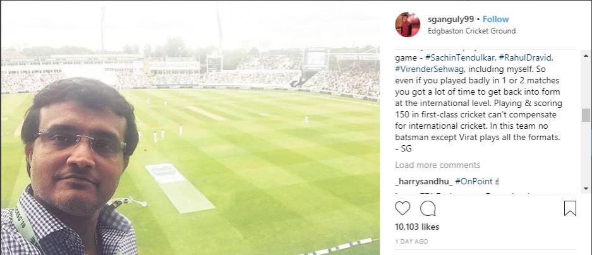
Task: Follow the sganguly99 account
Action: point(495,19)
